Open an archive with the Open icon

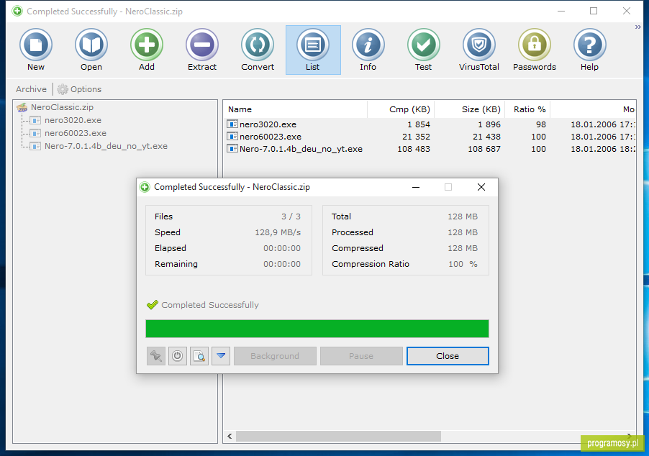(x=91, y=45)
